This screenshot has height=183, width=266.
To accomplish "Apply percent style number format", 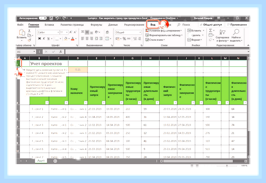I will pyautogui.click(x=124, y=39).
